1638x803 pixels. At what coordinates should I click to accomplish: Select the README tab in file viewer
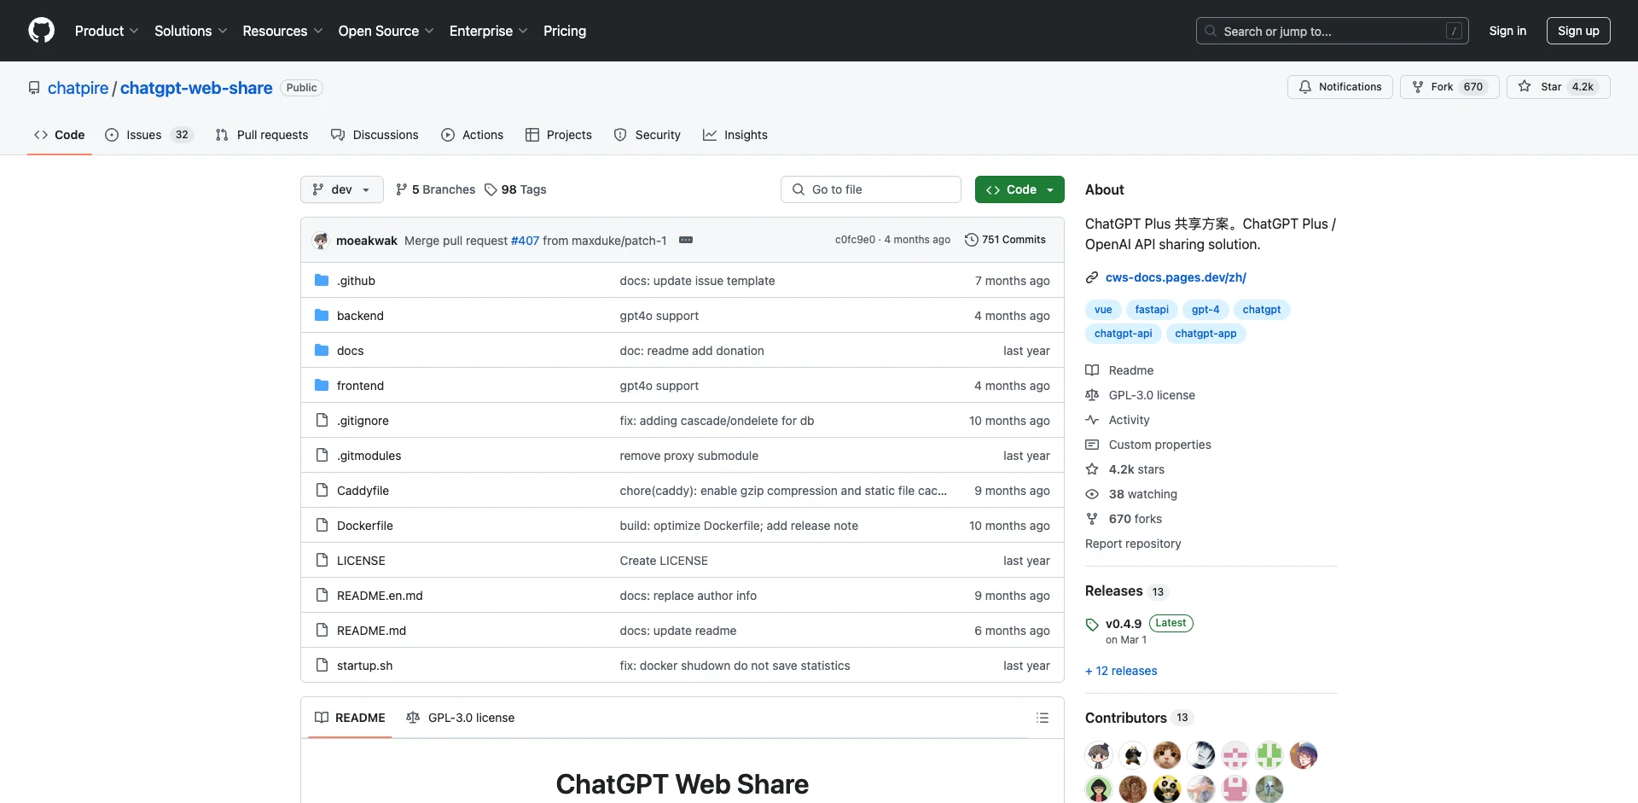click(350, 718)
